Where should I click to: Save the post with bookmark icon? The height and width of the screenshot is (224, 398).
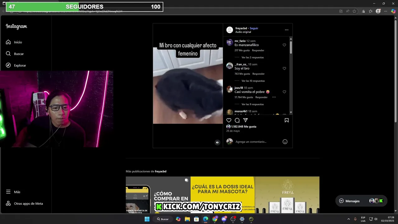(287, 120)
